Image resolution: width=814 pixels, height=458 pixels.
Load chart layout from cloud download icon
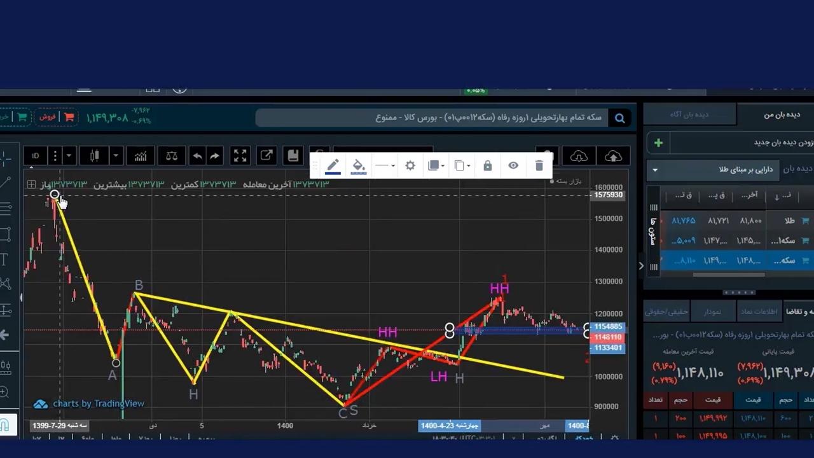(579, 156)
